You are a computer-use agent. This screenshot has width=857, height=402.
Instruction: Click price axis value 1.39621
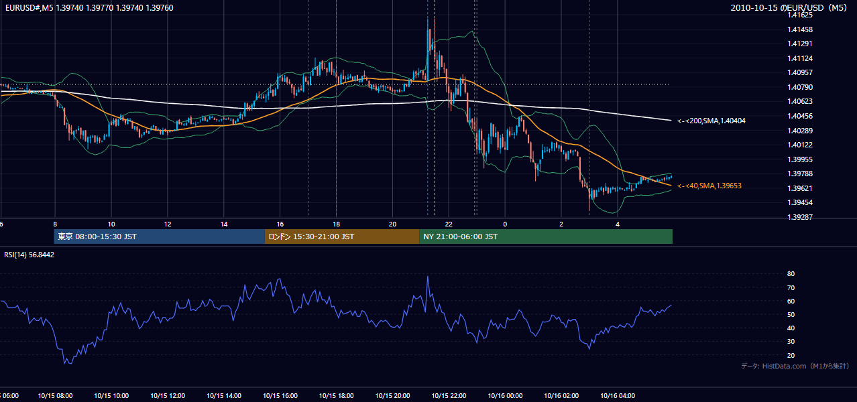pyautogui.click(x=800, y=188)
